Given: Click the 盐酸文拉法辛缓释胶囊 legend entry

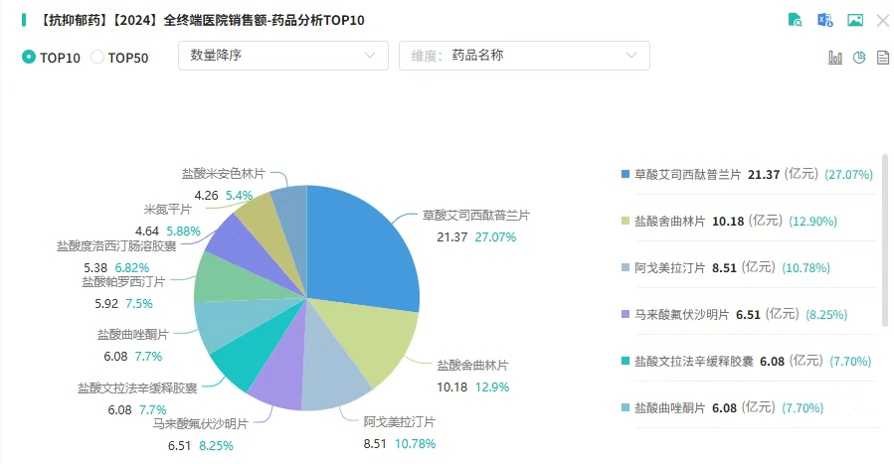Looking at the screenshot, I should click(746, 361).
